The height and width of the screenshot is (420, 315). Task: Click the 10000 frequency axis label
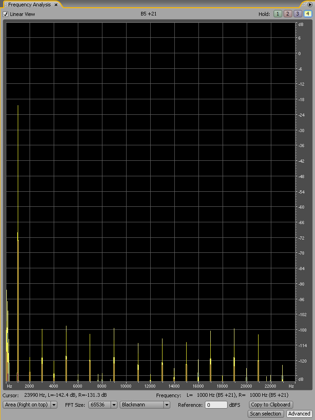[126, 386]
